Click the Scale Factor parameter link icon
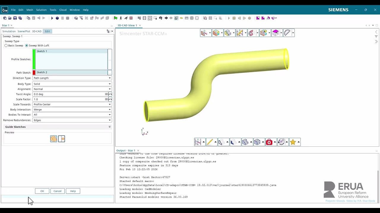 click(110, 99)
